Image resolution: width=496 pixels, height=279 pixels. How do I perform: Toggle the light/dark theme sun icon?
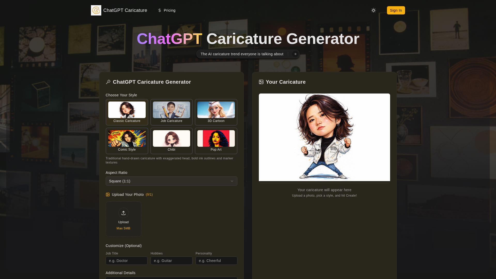coord(374,10)
